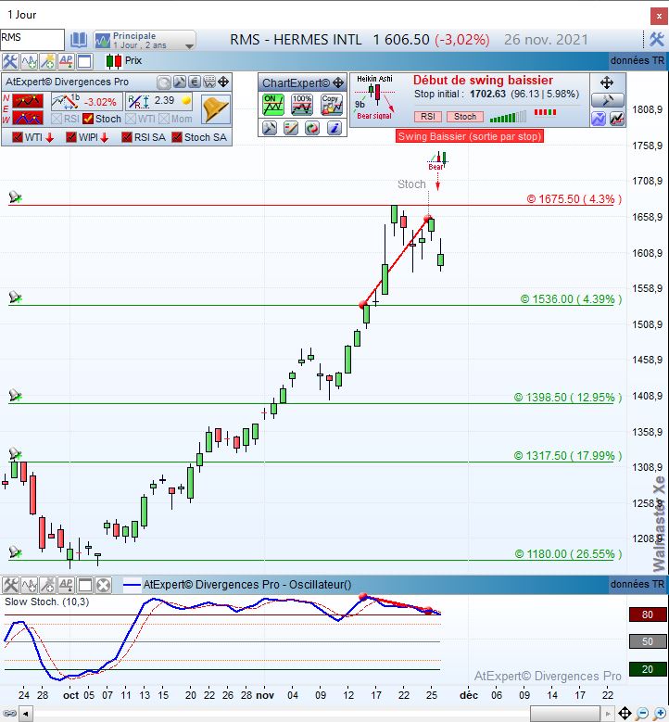The width and height of the screenshot is (669, 722).
Task: Click Swing Baissier (sortie par stop) label
Action: (470, 136)
